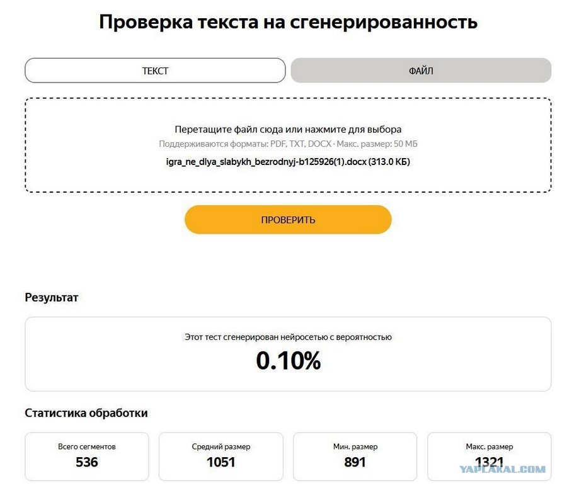This screenshot has width=562, height=488.
Task: Click the 'Этот тест сгенерирован нейросетью' caption
Action: (288, 337)
